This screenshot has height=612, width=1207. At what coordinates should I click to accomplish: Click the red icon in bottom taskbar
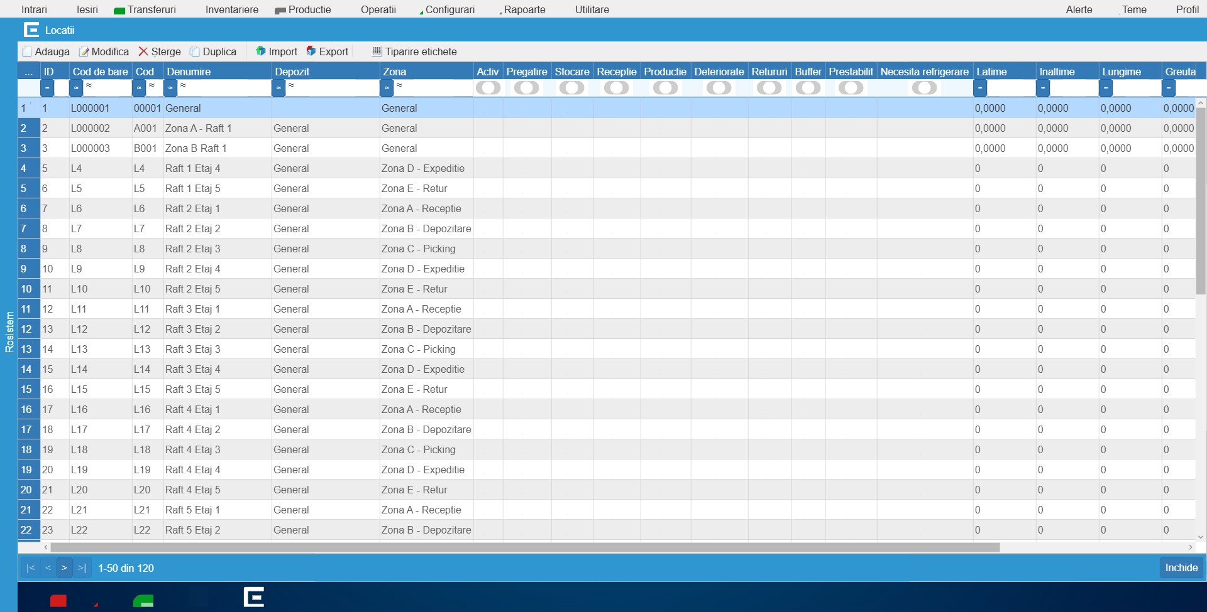[x=58, y=600]
